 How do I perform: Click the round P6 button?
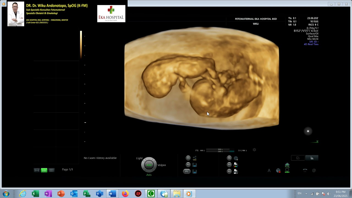pyautogui.click(x=229, y=158)
